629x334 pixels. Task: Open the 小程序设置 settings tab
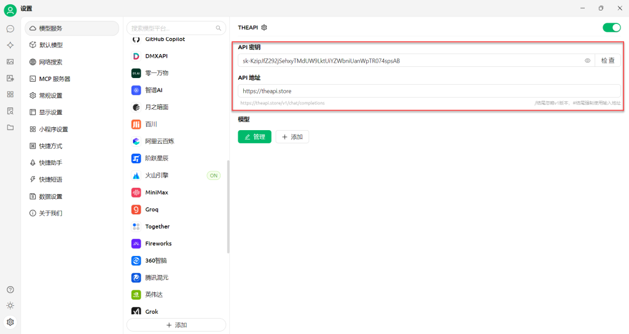[72, 129]
